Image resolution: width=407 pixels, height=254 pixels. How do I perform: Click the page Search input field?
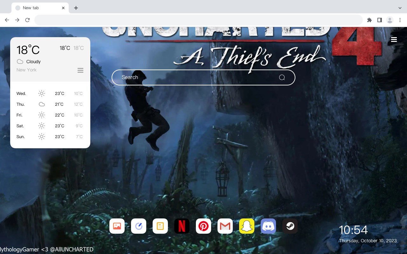[x=203, y=77]
